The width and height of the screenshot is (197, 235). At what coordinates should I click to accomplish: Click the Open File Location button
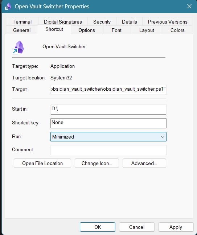(42, 163)
